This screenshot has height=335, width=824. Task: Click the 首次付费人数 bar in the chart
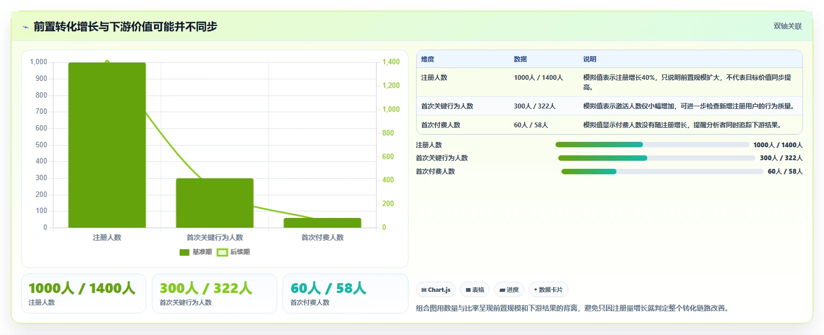323,223
